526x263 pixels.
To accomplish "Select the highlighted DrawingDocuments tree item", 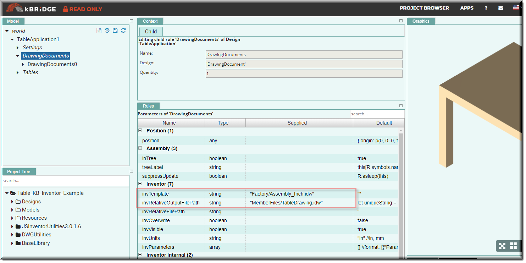I will click(x=46, y=56).
